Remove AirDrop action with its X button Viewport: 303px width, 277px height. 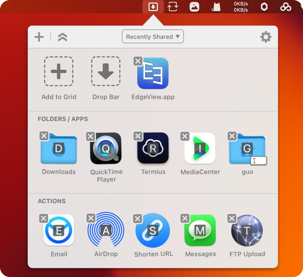pos(91,218)
